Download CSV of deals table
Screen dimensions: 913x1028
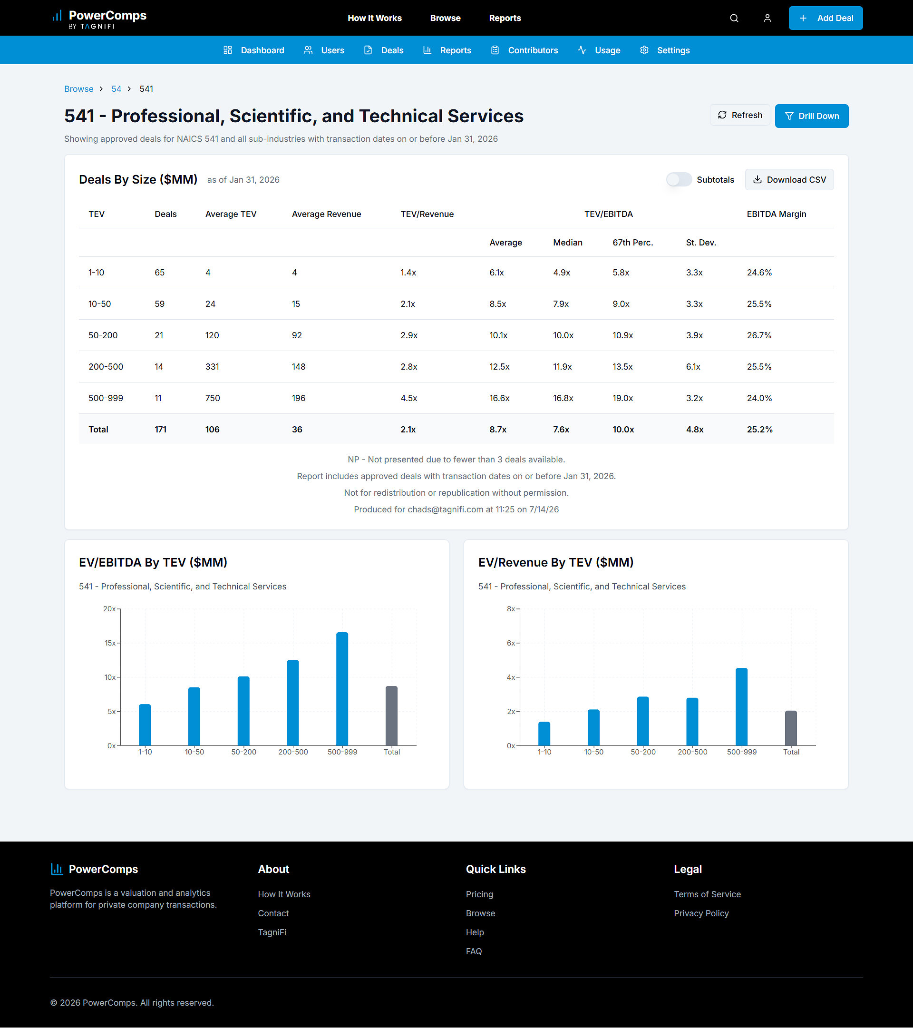[789, 179]
